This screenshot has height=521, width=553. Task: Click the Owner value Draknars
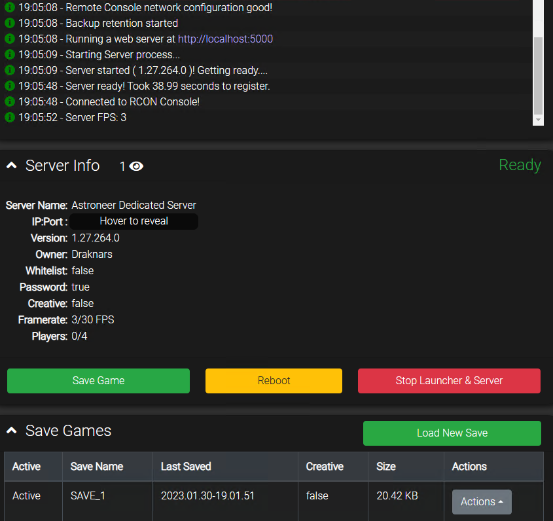click(x=92, y=255)
